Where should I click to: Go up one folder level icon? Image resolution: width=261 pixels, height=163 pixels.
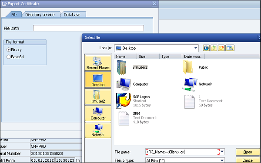point(214,48)
